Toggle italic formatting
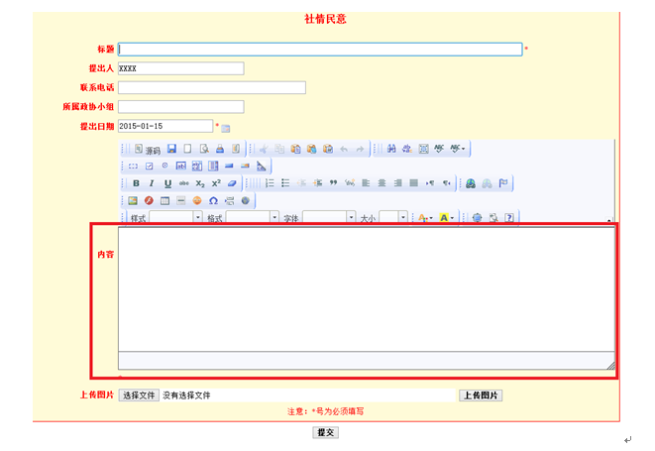Screen dimensions: 655x451 pos(152,183)
